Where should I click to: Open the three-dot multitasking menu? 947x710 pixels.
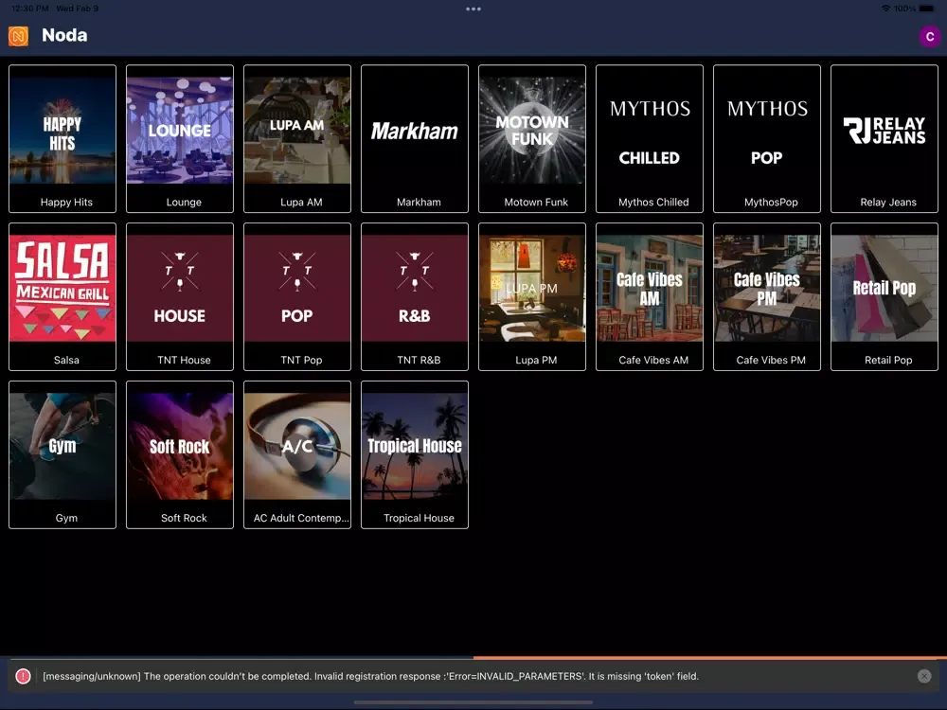[x=473, y=9]
